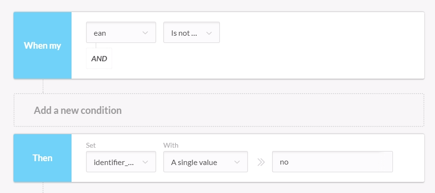Click the chevron arrow on 'Is not' dropdown
The width and height of the screenshot is (435, 193).
pos(209,33)
